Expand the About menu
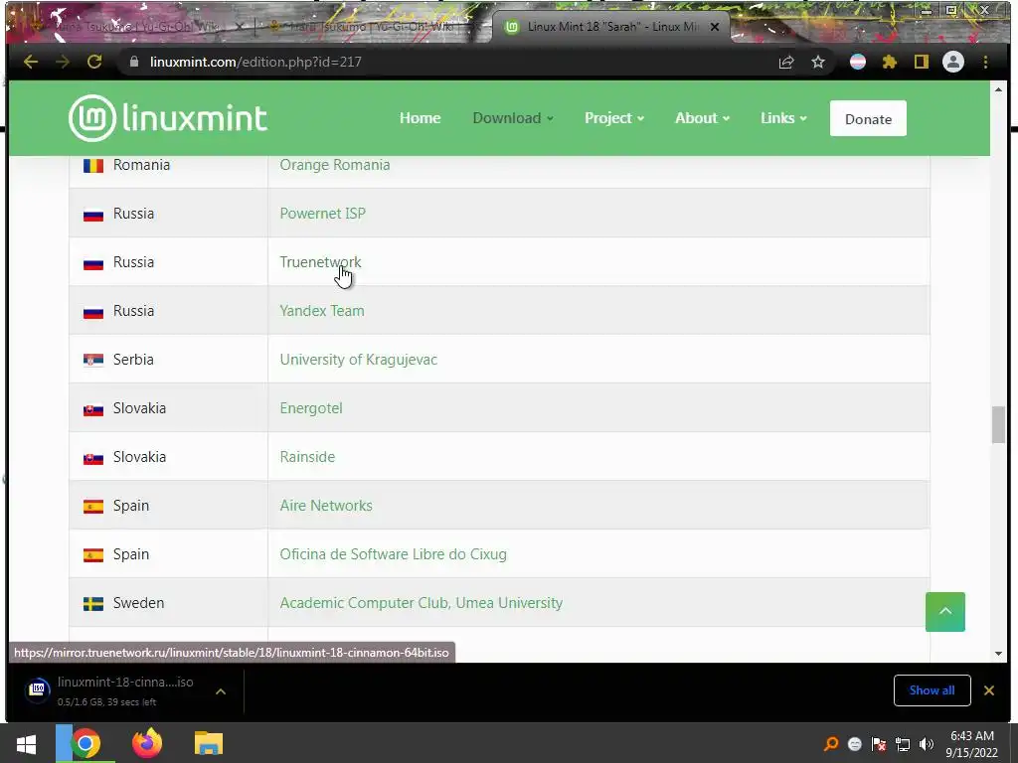This screenshot has height=763, width=1018. (x=703, y=118)
